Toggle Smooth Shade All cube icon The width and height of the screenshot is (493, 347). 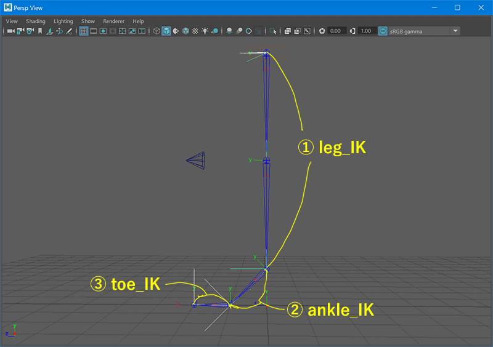pos(166,31)
